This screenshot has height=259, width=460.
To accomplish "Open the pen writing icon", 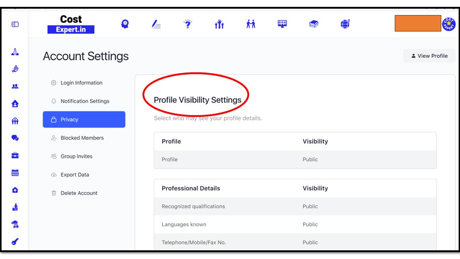I will tap(156, 24).
